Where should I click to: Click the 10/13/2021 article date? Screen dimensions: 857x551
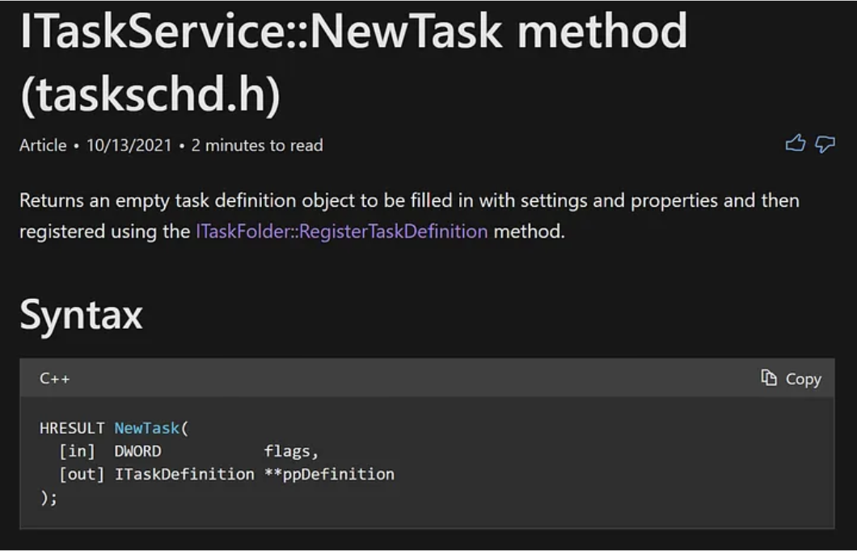[129, 145]
